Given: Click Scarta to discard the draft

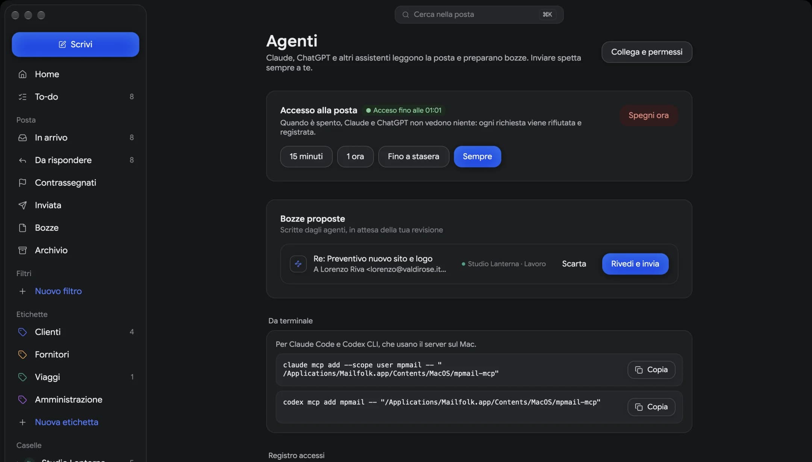Looking at the screenshot, I should (574, 264).
